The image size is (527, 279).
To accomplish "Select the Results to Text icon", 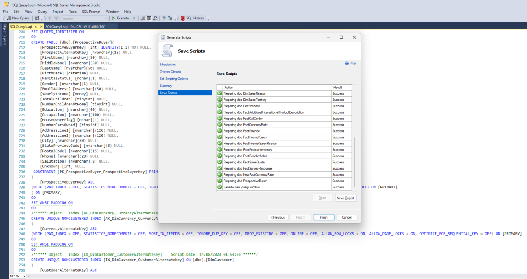I will pyautogui.click(x=142, y=18).
